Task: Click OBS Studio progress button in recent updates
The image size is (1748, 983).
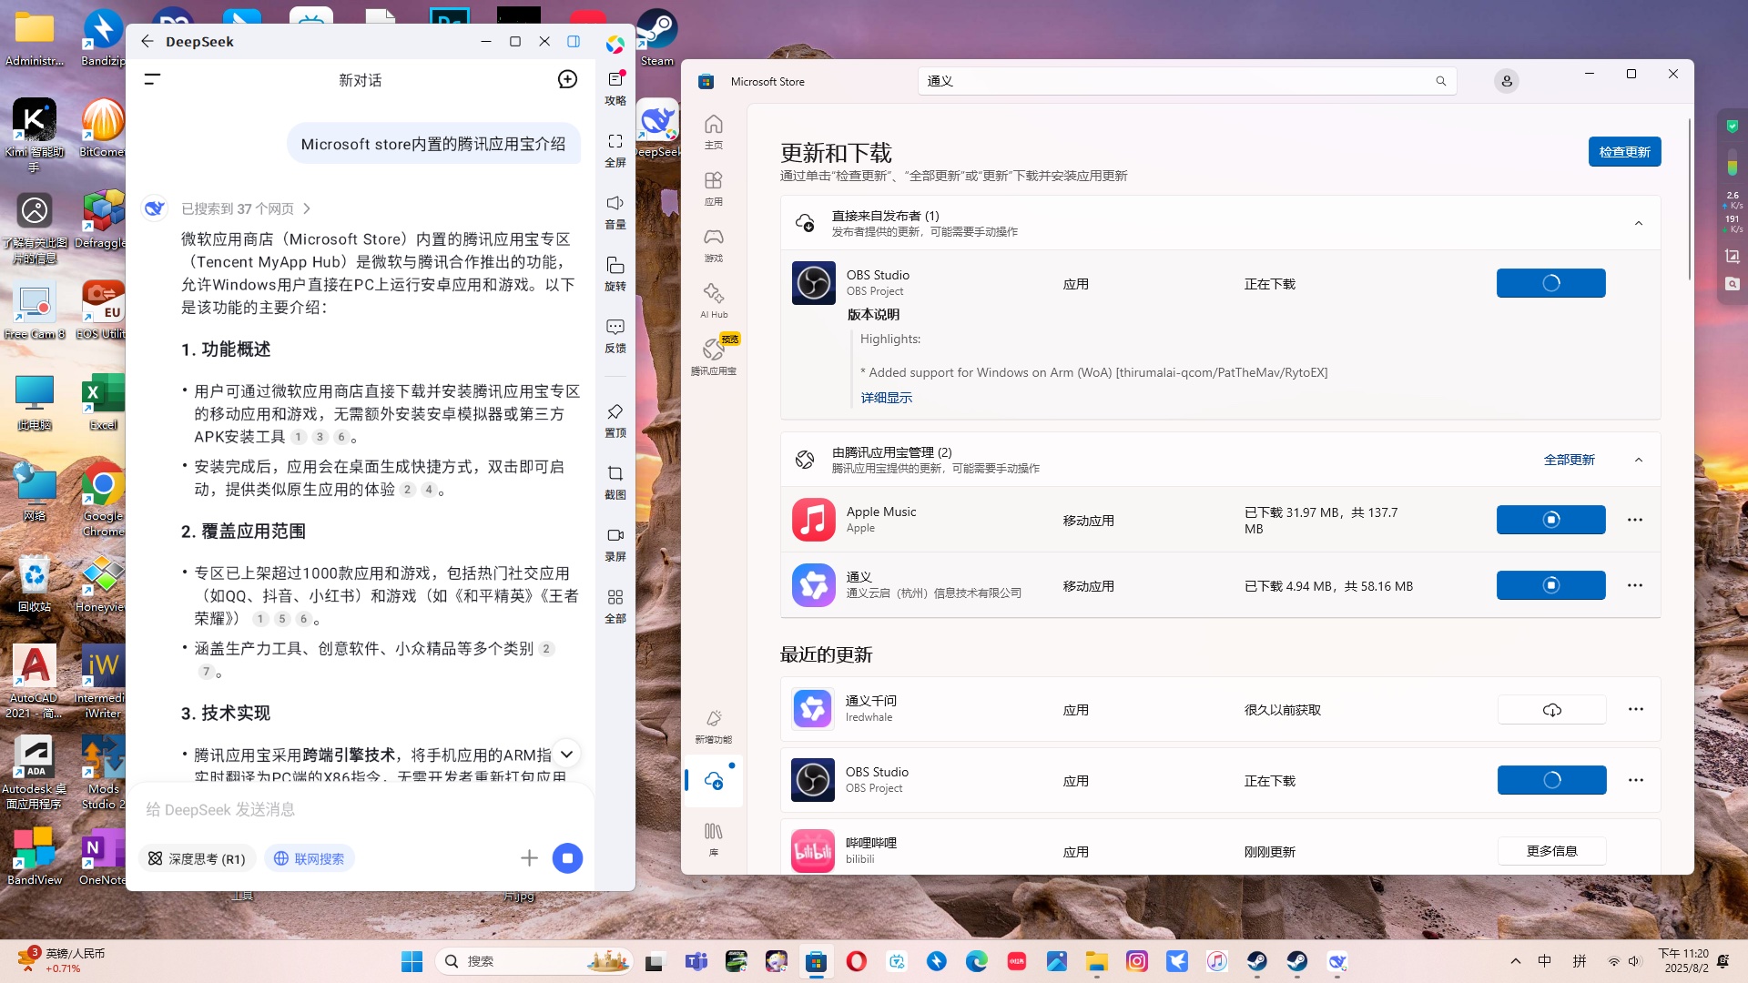Action: pos(1551,780)
